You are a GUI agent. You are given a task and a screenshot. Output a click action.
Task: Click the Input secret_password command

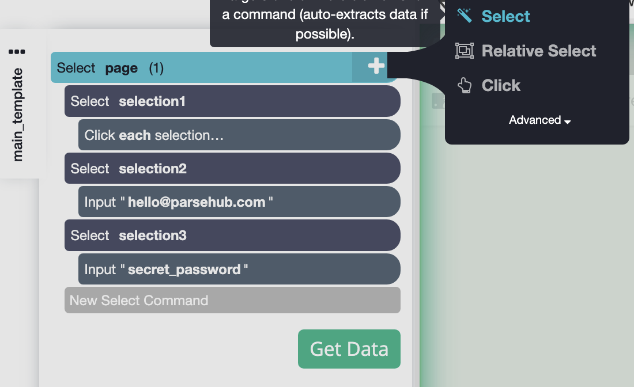coord(239,269)
